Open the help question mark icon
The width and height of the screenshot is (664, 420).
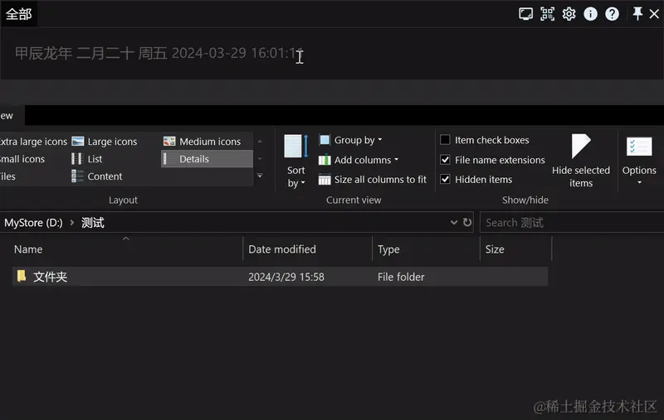(x=612, y=14)
